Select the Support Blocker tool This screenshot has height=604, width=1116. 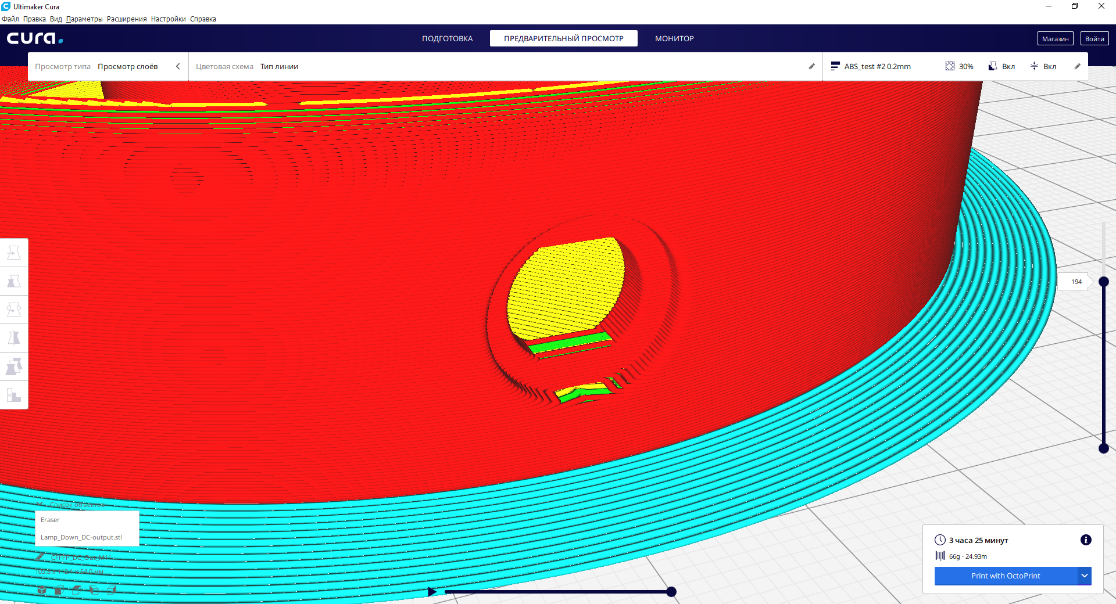tap(14, 395)
